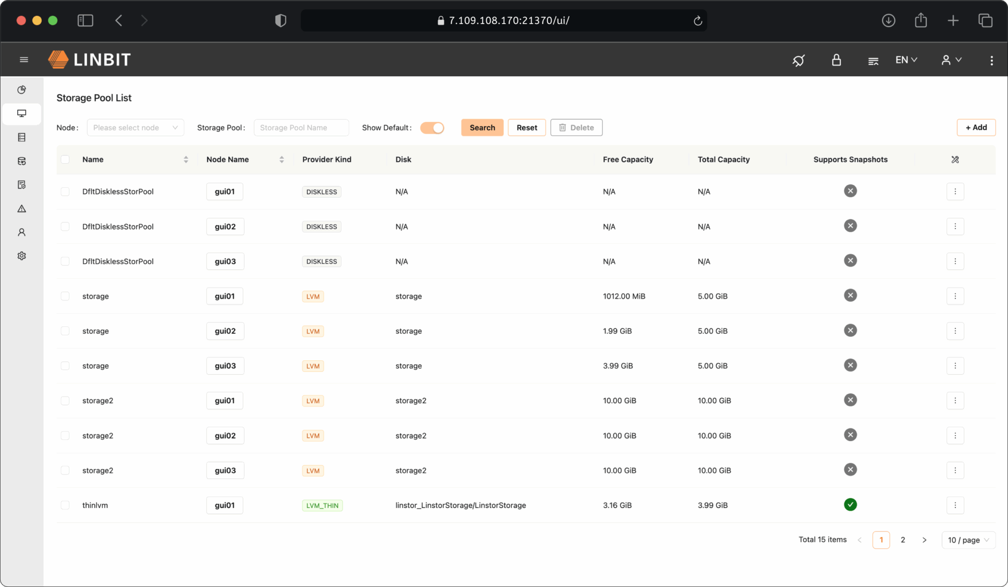Open the kebab menu at the top right

click(x=991, y=59)
